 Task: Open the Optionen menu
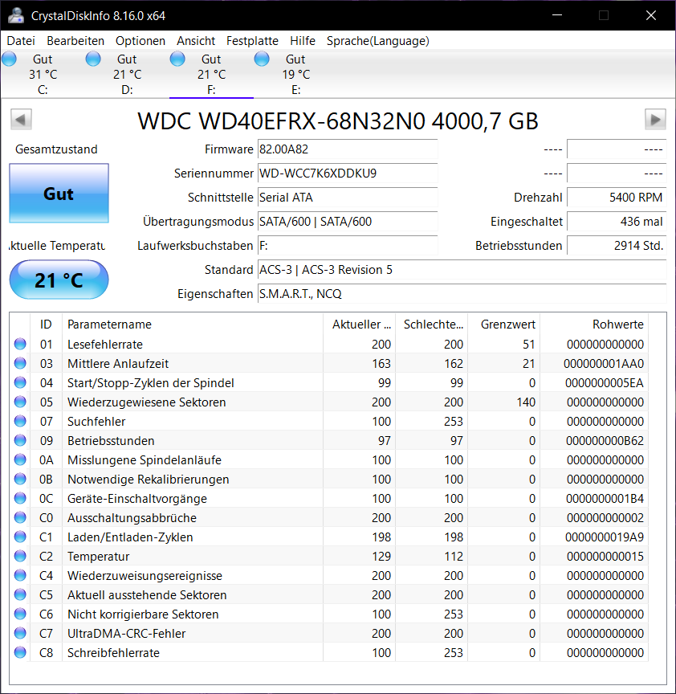point(140,41)
